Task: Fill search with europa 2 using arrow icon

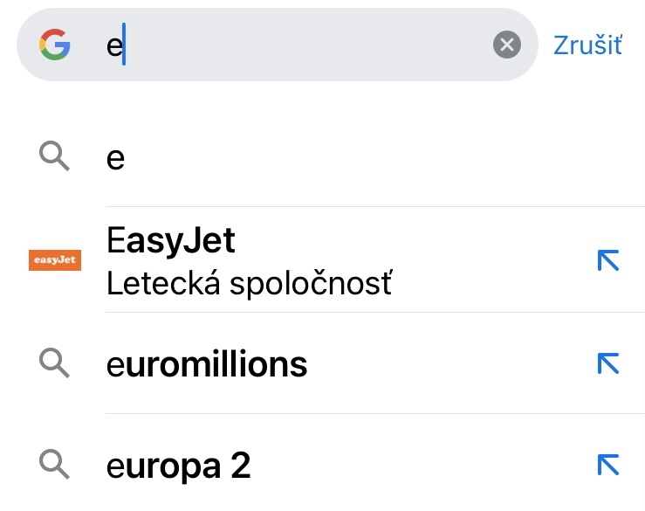Action: [x=607, y=466]
